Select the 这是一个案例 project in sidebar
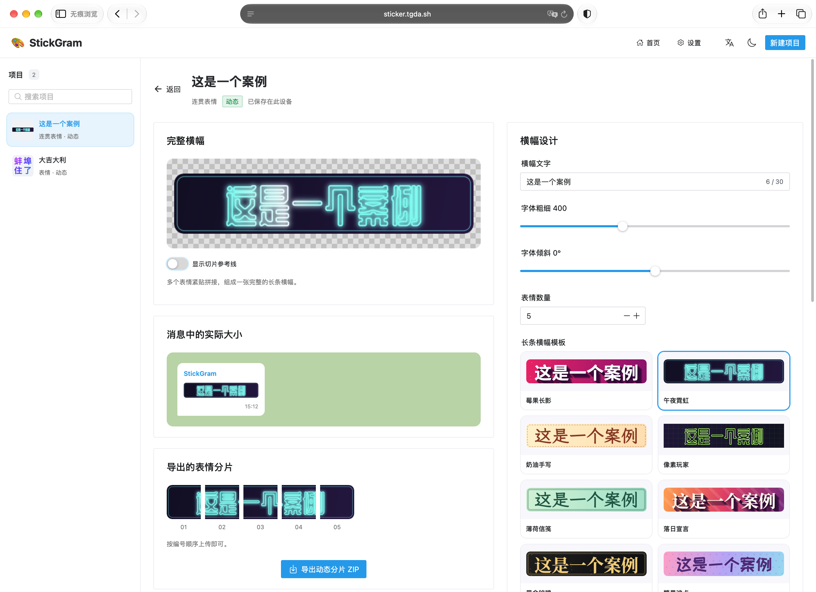 70,129
